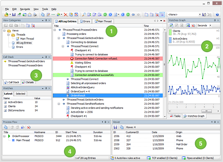223x162 pixels.
Task: Click the Find magnifier icon in toolbar
Action: tap(84, 14)
